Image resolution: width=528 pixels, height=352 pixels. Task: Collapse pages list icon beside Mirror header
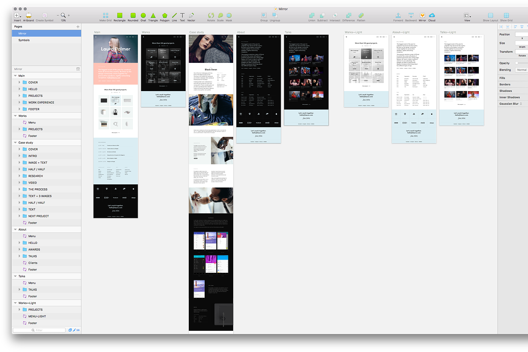pos(78,69)
